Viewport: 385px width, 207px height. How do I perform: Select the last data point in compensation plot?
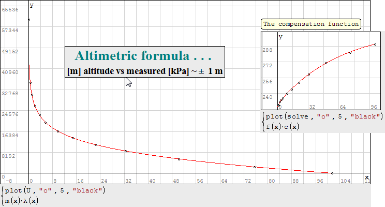tap(375, 45)
